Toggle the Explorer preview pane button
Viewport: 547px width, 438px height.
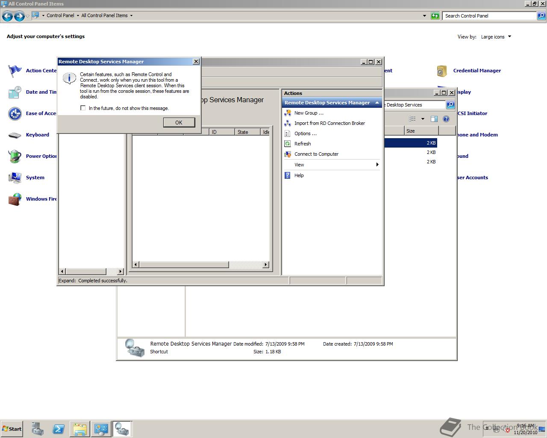coord(434,119)
